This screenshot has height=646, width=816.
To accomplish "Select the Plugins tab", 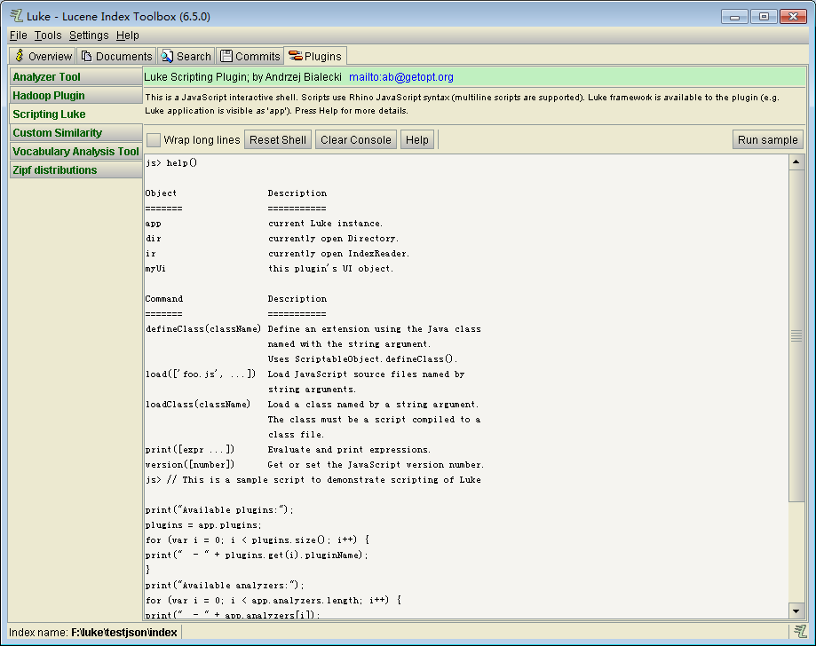I will point(315,56).
